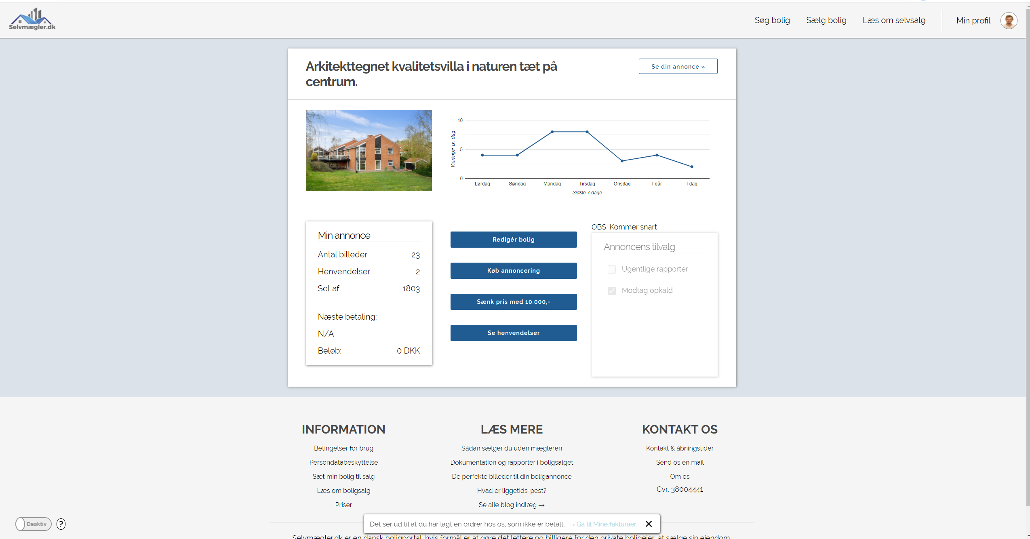Open the Min profil menu
This screenshot has width=1030, height=539.
click(x=973, y=20)
